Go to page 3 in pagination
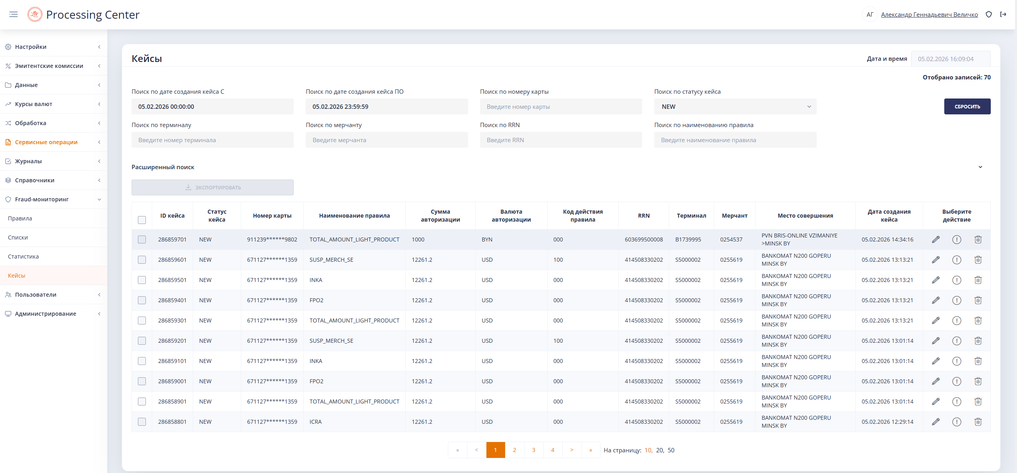 click(x=533, y=450)
